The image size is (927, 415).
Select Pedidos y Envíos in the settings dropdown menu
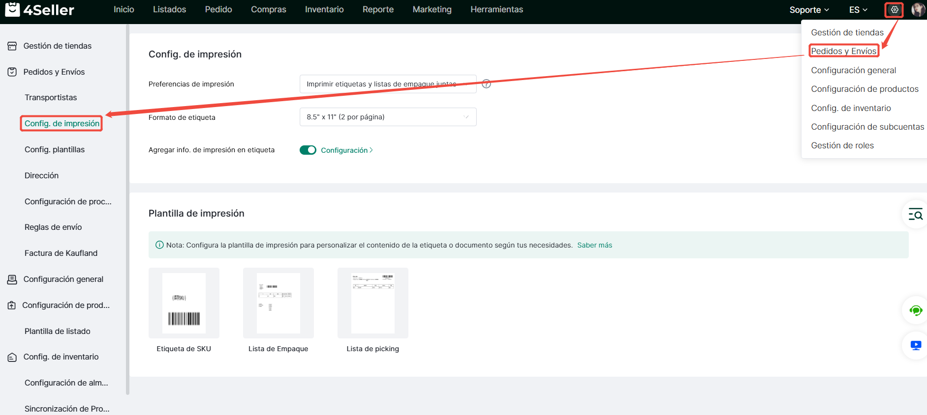click(843, 51)
